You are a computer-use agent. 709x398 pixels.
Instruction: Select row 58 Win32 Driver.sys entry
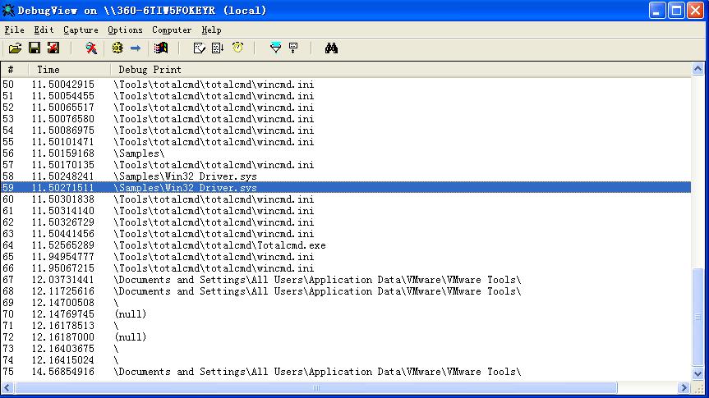(x=345, y=176)
